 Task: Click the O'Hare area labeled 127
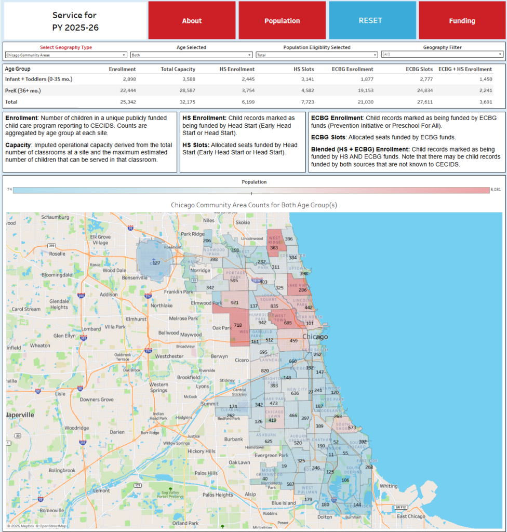(x=156, y=262)
